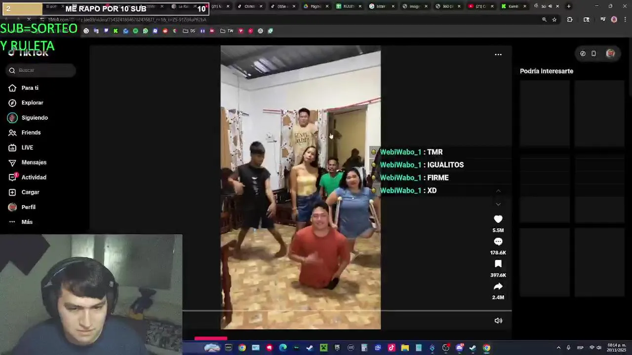Open comments via speech bubble icon

498,242
